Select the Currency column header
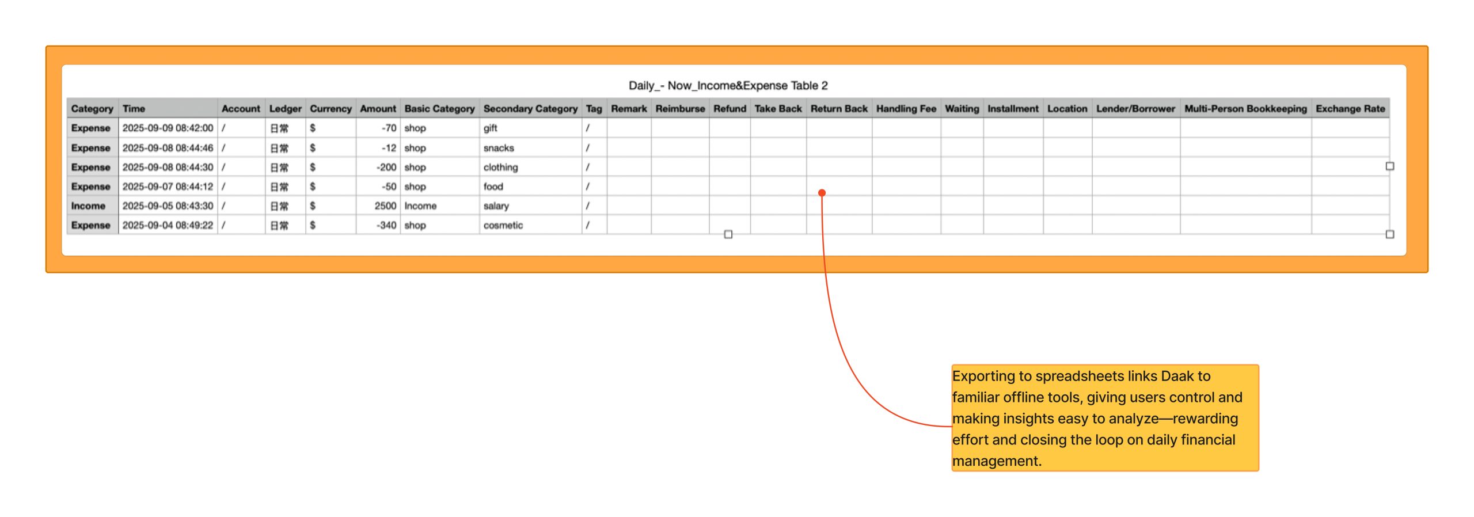 pyautogui.click(x=330, y=108)
